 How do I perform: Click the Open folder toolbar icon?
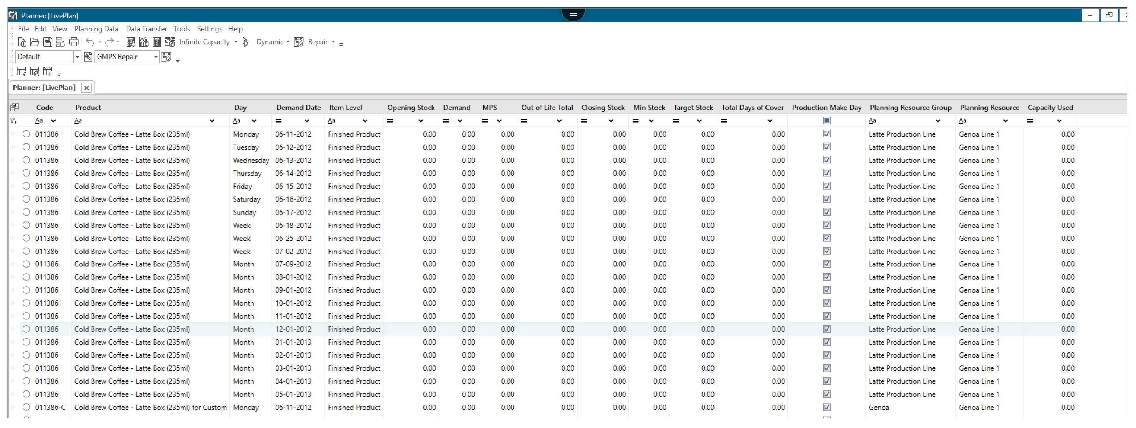click(34, 42)
